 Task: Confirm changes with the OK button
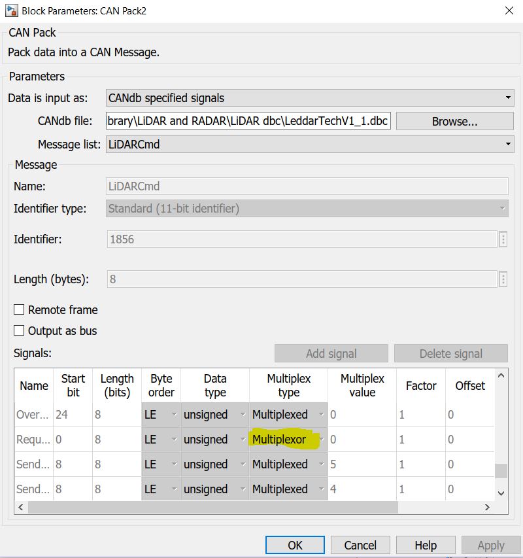[295, 544]
